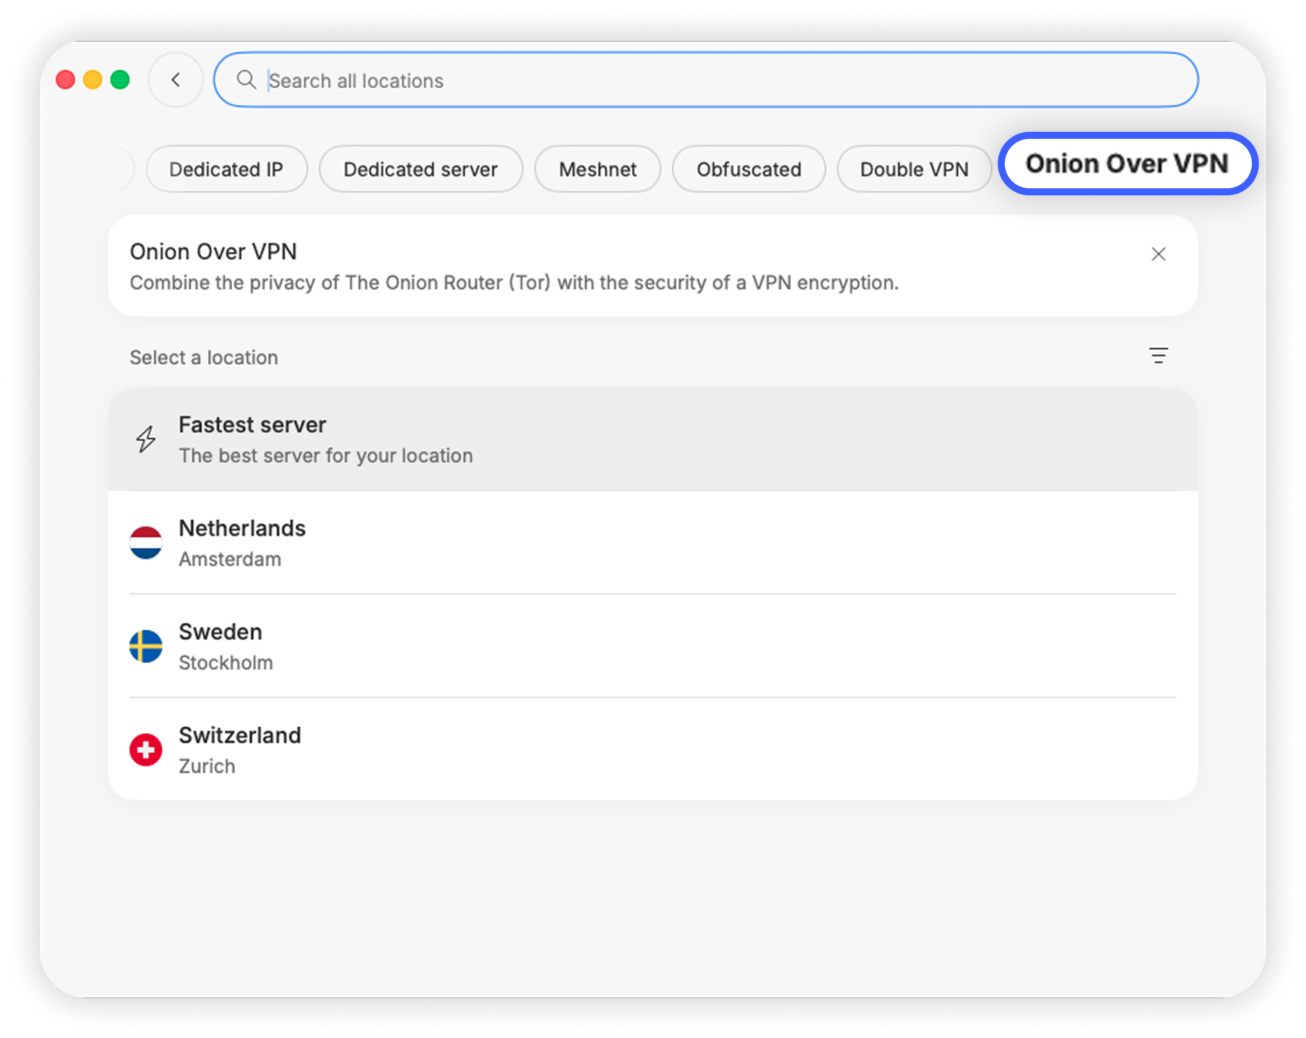The height and width of the screenshot is (1038, 1306).
Task: Open the Double VPN category
Action: point(914,169)
